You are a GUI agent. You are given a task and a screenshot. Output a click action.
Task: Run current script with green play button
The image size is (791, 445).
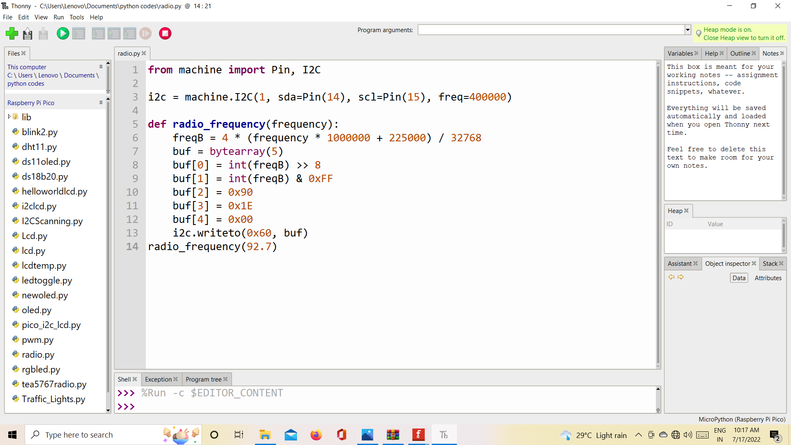(63, 33)
